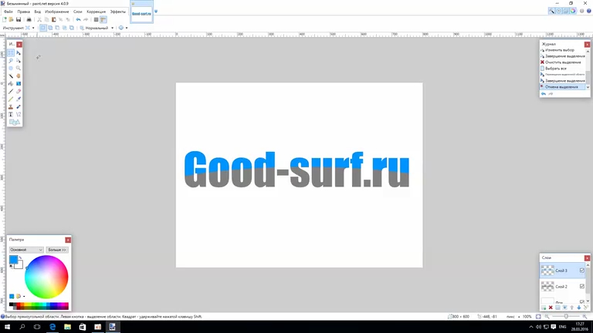
Task: Add a new layer in Слои panel
Action: click(x=544, y=308)
